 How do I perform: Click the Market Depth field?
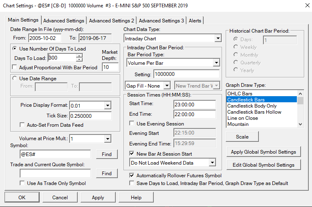(110, 67)
